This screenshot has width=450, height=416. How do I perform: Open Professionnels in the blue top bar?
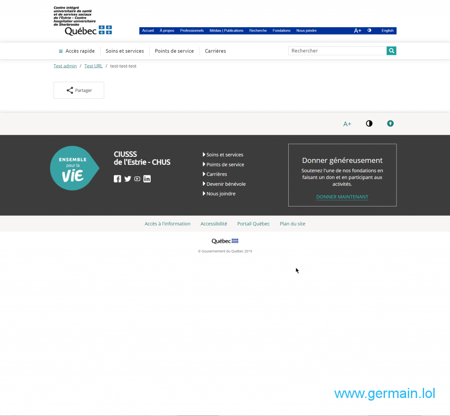[x=192, y=31]
